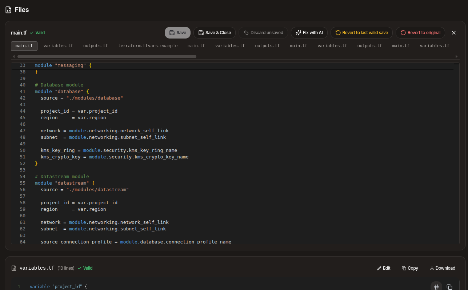This screenshot has height=290, width=468.
Task: Click the kms_key_ring assignment line
Action: tap(109, 150)
